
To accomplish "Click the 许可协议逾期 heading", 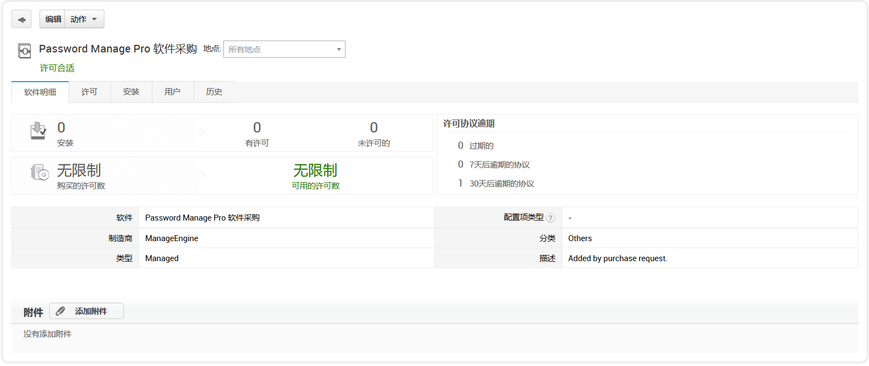I will (469, 124).
